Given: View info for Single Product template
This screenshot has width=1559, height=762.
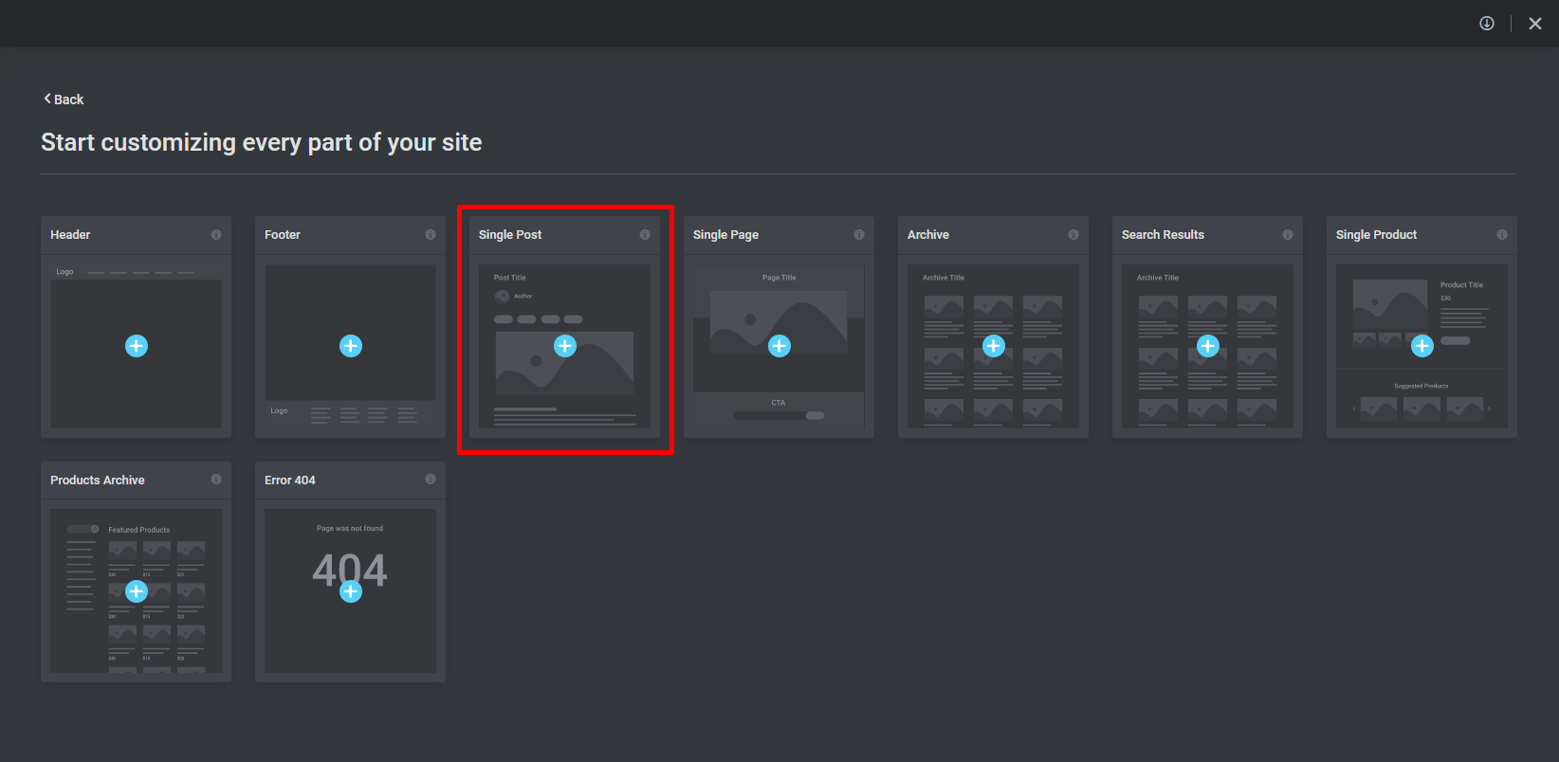Looking at the screenshot, I should [x=1502, y=235].
